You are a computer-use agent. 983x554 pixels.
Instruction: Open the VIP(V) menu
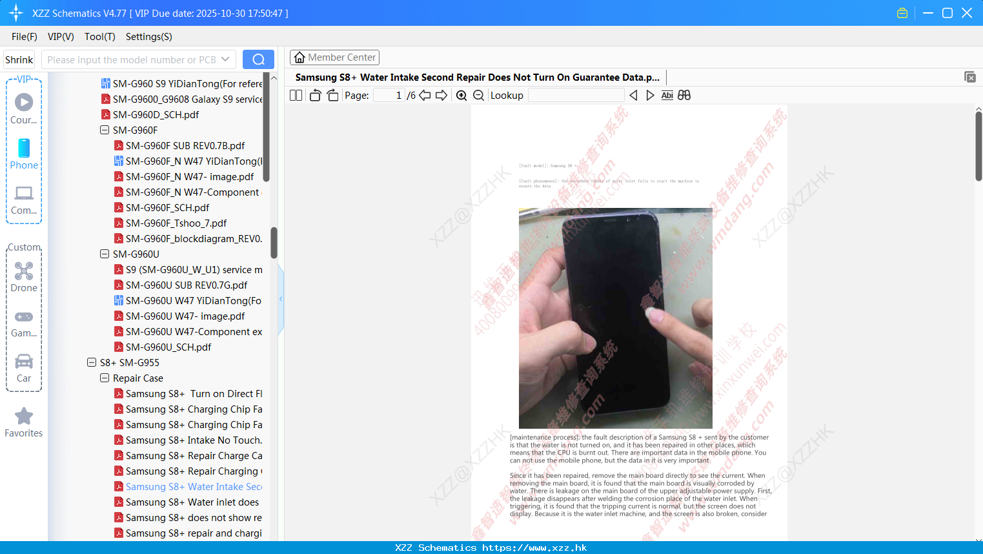coord(61,37)
